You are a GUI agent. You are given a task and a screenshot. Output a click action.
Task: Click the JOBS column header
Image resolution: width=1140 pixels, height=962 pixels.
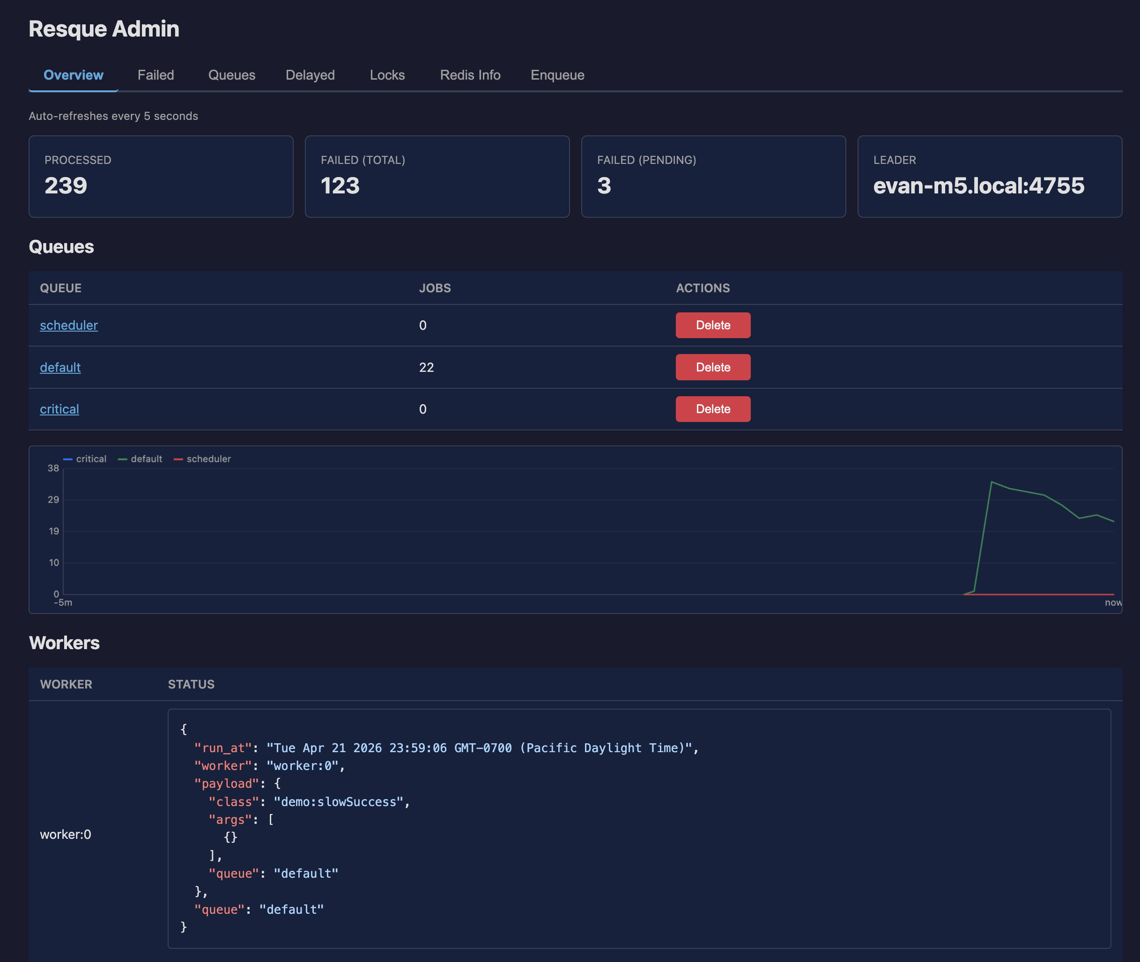(x=435, y=289)
